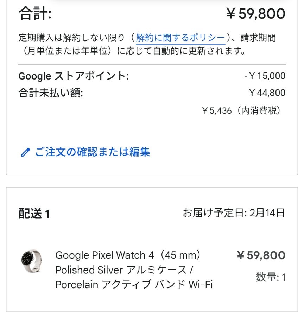The image size is (304, 317).
Task: Click the Google ストアポイント label
Action: pyautogui.click(x=74, y=76)
